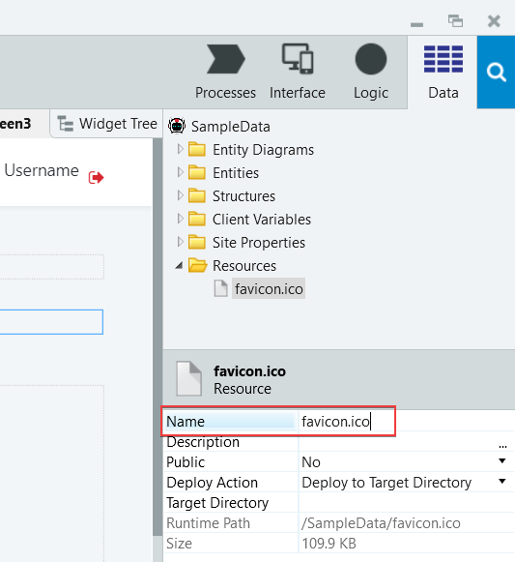Expand the Entity Diagrams folder
Viewport: 515px width, 562px height.
pyautogui.click(x=180, y=149)
